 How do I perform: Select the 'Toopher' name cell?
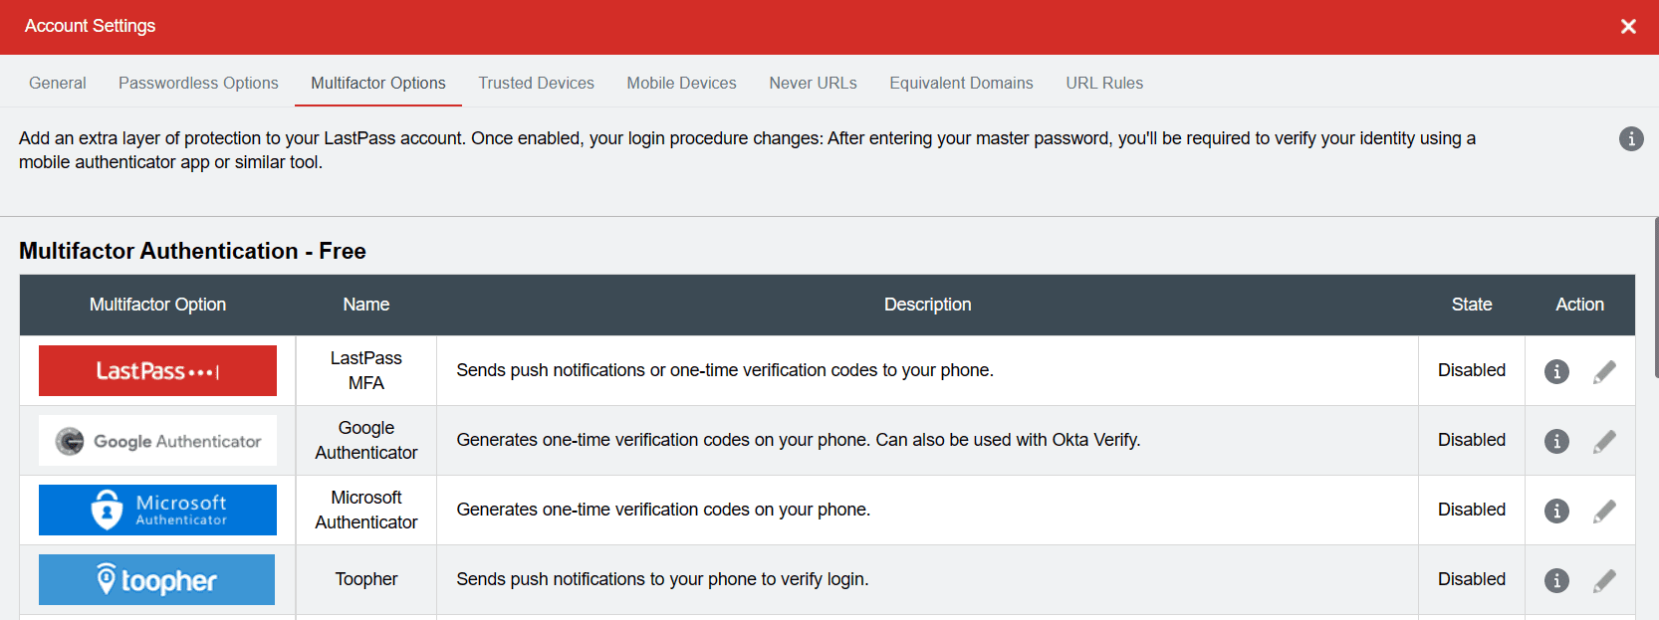click(x=366, y=579)
